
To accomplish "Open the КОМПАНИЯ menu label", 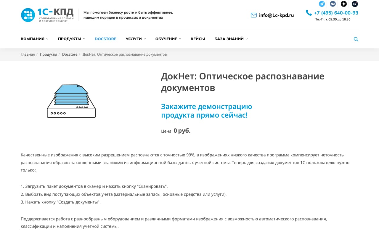I will (x=33, y=39).
